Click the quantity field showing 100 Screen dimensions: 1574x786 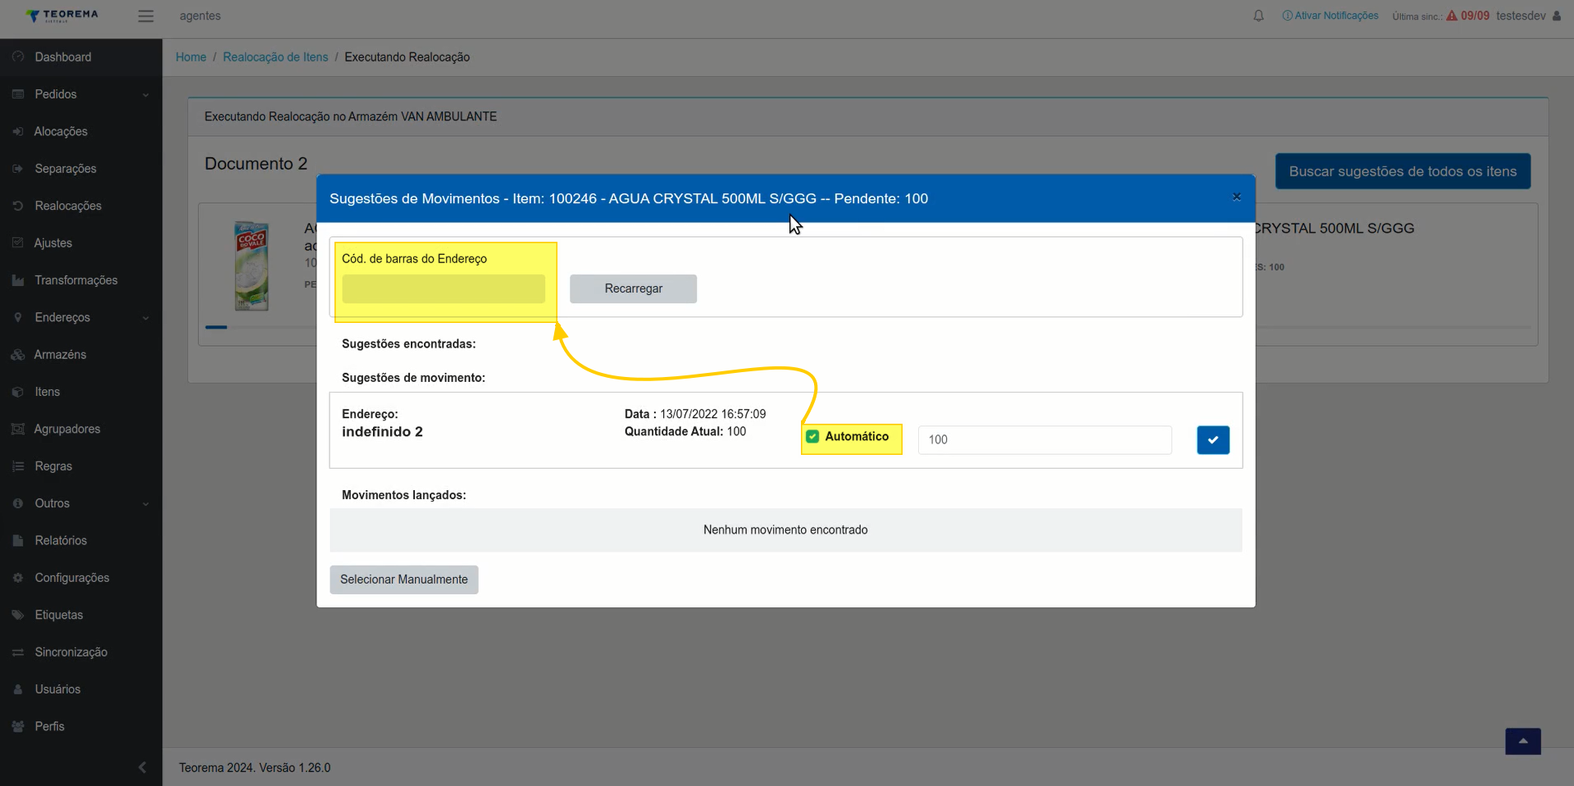(1044, 440)
